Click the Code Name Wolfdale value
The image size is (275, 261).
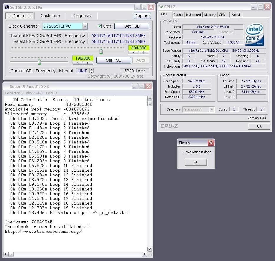(x=198, y=32)
